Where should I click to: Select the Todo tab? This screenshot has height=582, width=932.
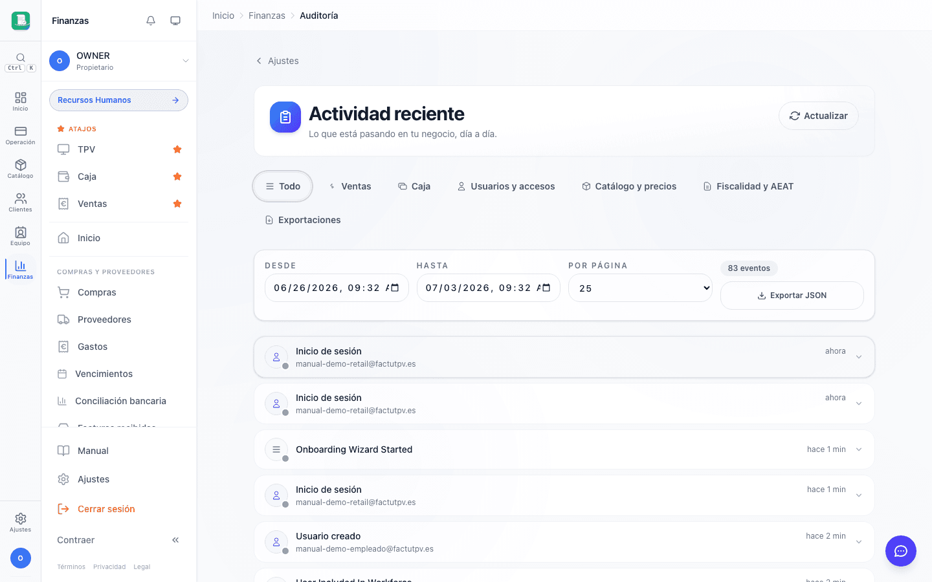(283, 186)
